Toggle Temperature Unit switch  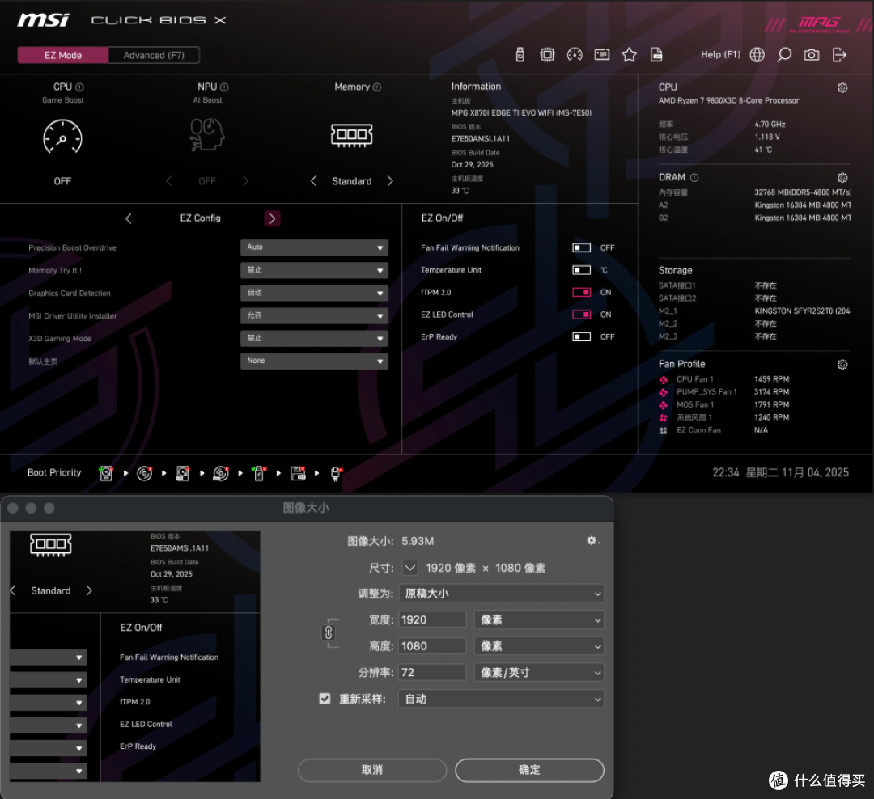(581, 270)
